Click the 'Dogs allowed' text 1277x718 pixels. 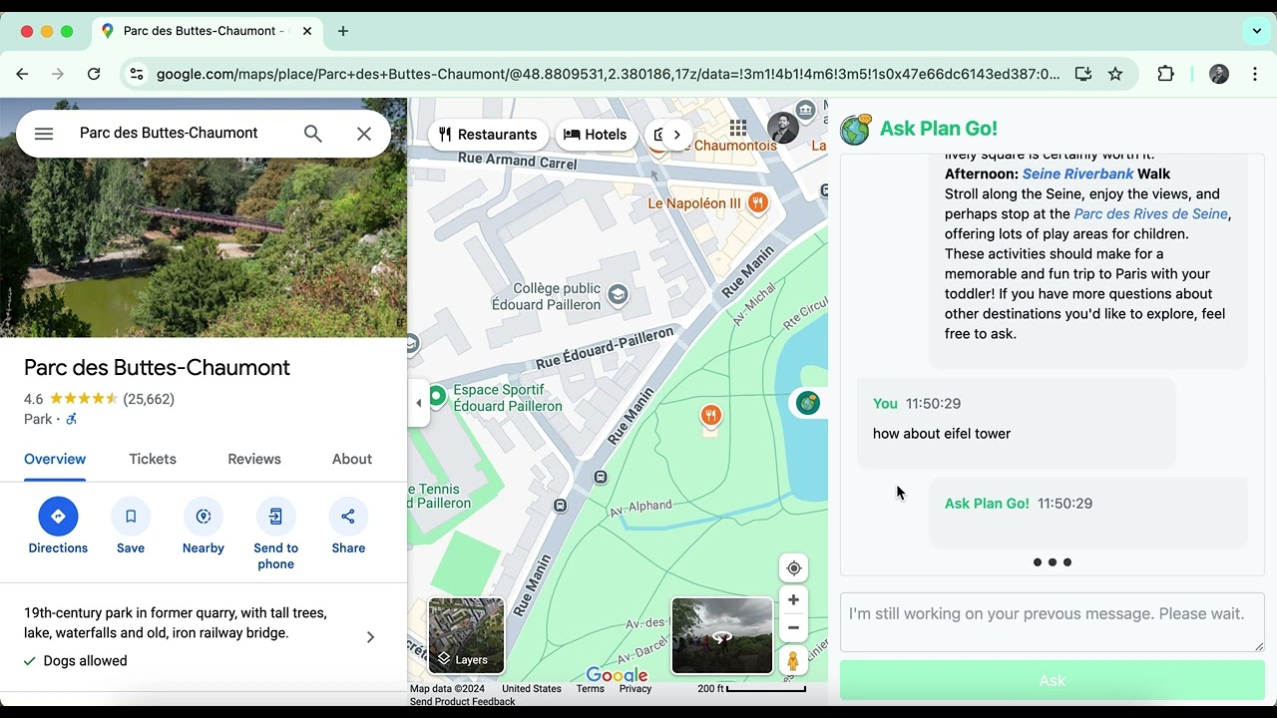click(85, 660)
